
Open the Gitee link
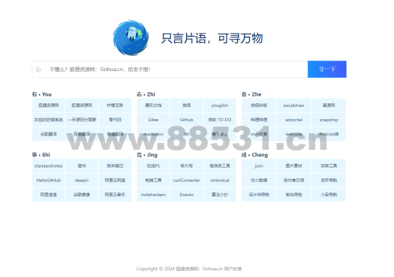153,120
